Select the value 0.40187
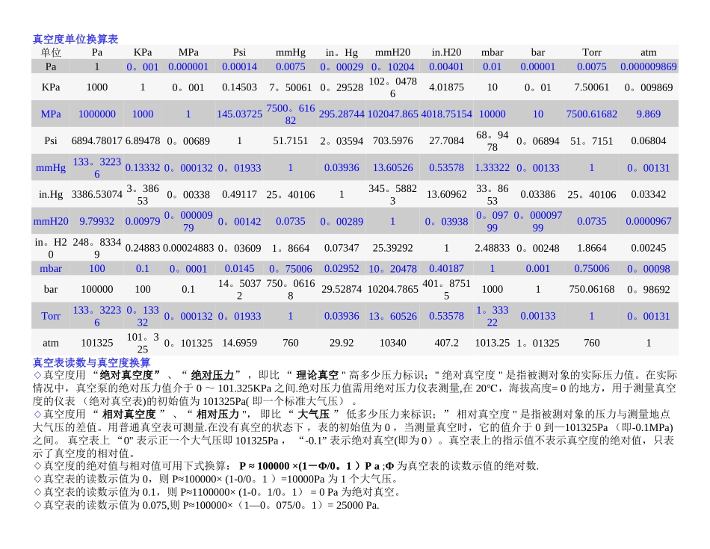710x549 pixels. (x=446, y=268)
